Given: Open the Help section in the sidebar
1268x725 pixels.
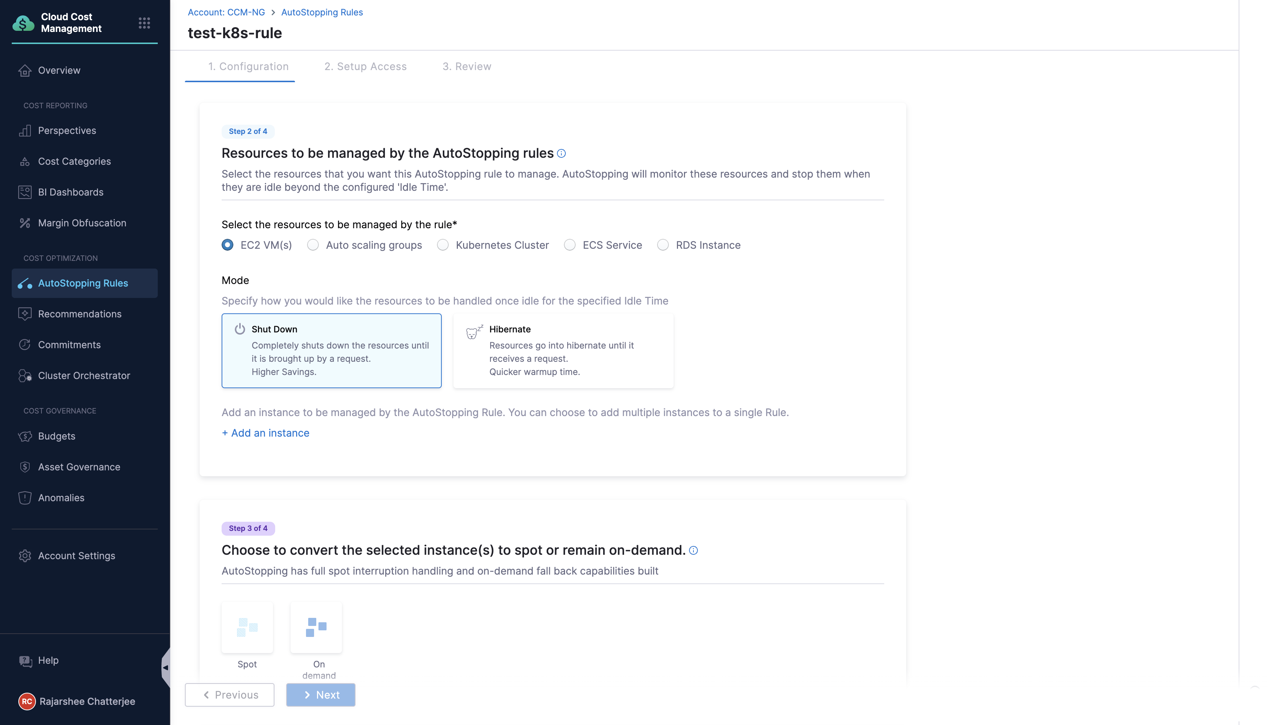Looking at the screenshot, I should click(x=48, y=660).
